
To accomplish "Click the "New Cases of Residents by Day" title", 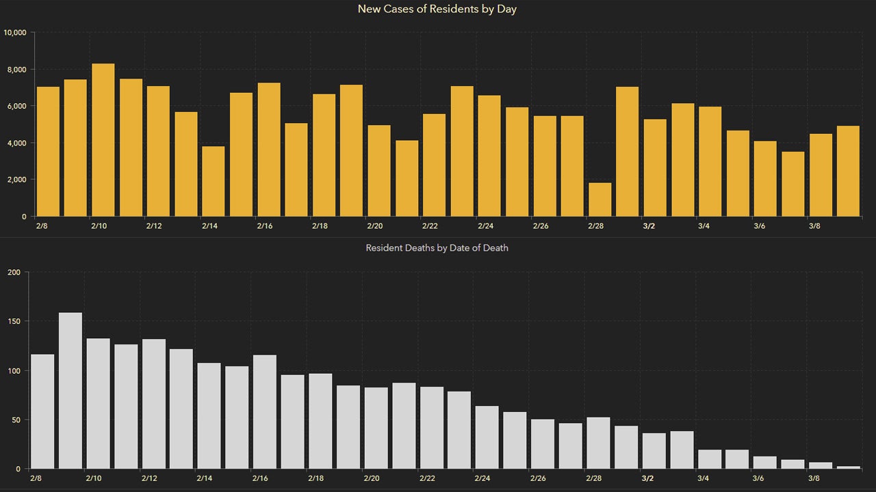I will 437,10.
